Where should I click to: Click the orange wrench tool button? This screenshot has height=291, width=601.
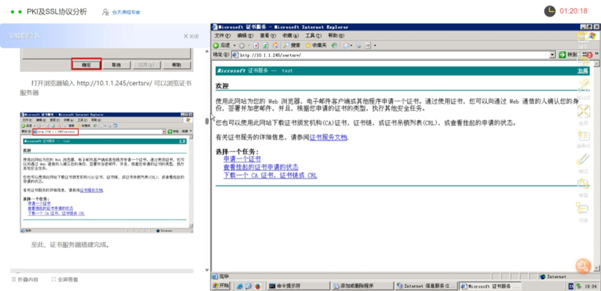tap(583, 266)
